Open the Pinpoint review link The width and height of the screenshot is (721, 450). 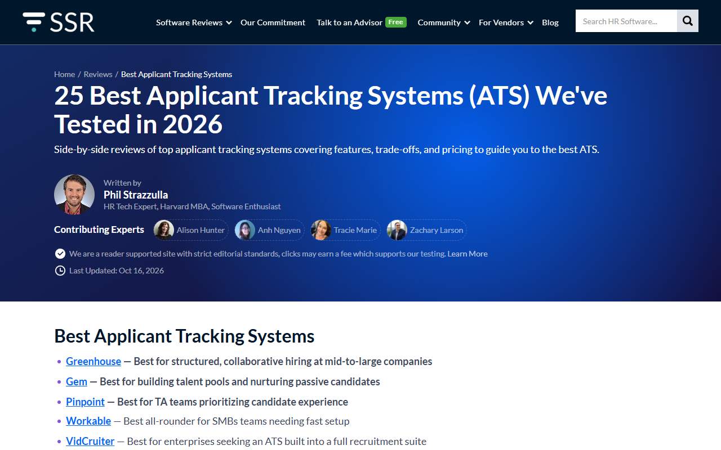click(85, 402)
